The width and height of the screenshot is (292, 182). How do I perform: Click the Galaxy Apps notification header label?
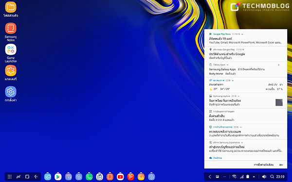click(x=219, y=65)
